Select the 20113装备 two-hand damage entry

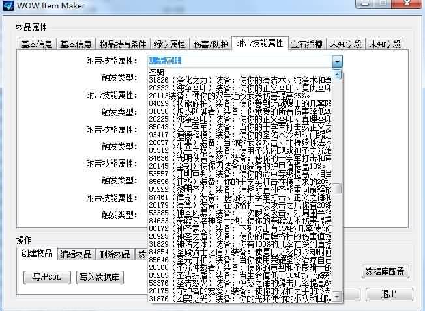click(240, 96)
